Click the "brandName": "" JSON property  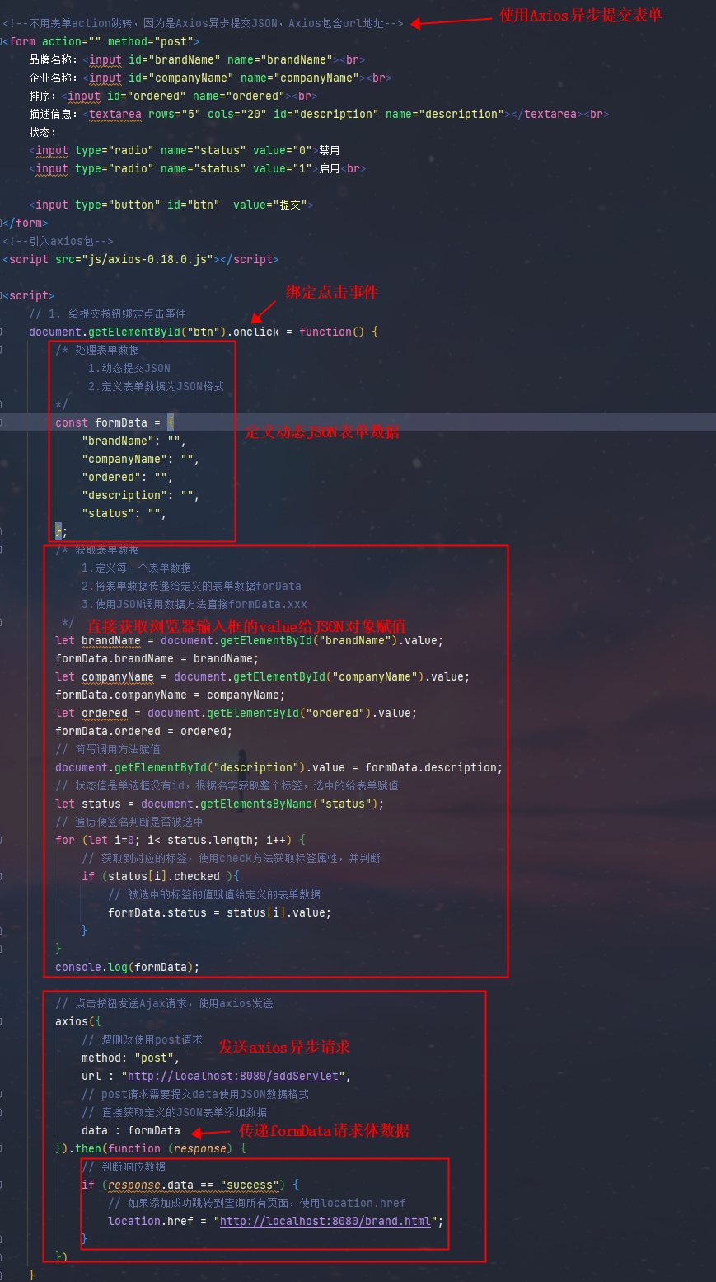pyautogui.click(x=133, y=441)
